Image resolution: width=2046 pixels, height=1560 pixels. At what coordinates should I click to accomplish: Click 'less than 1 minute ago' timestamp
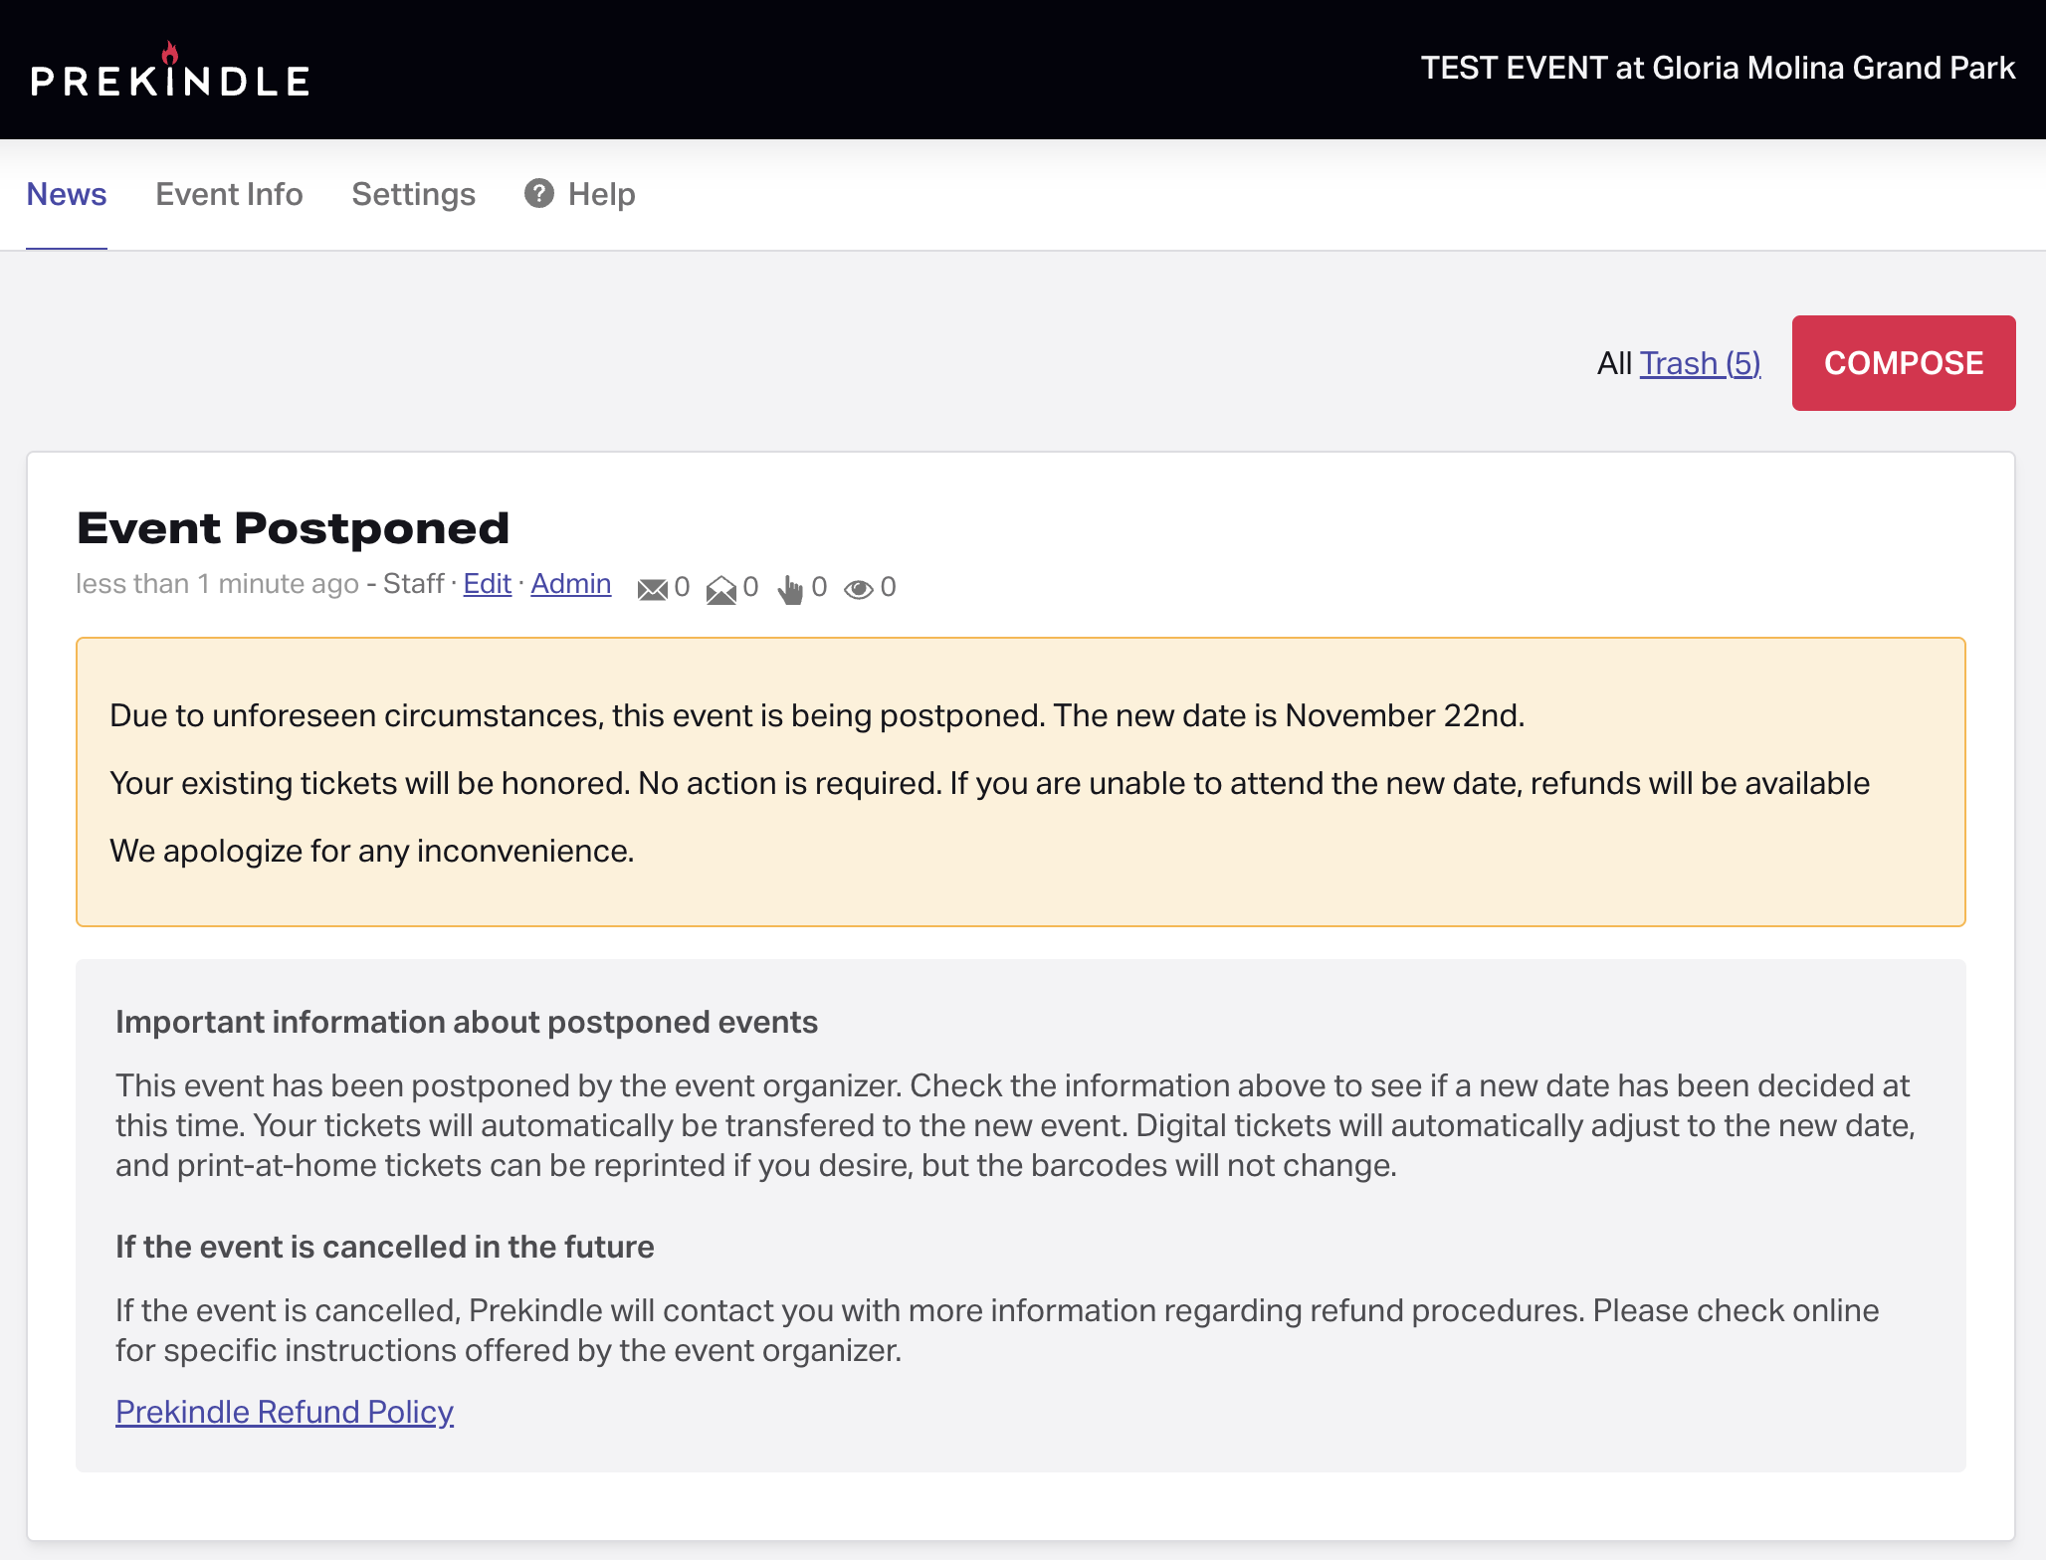point(217,584)
